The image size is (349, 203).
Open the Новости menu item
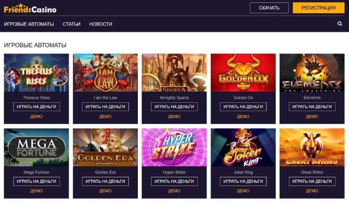(x=101, y=24)
